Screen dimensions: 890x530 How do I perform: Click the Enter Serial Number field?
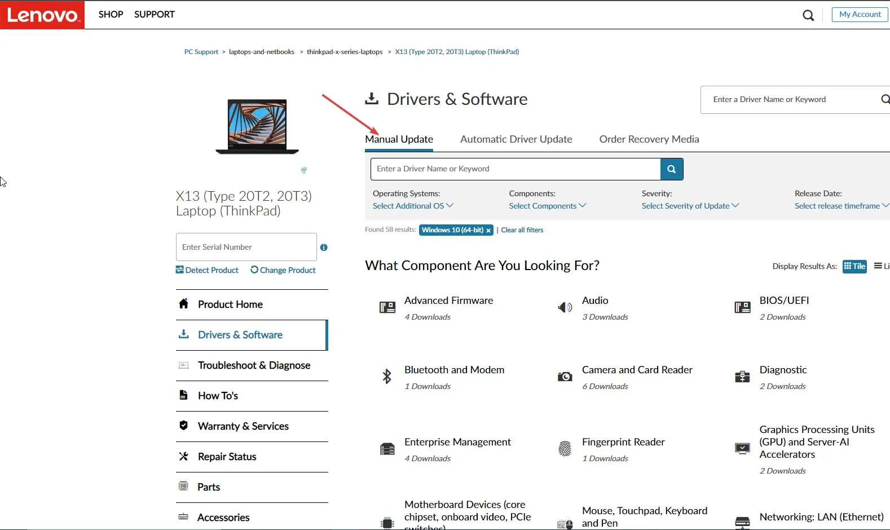[246, 247]
